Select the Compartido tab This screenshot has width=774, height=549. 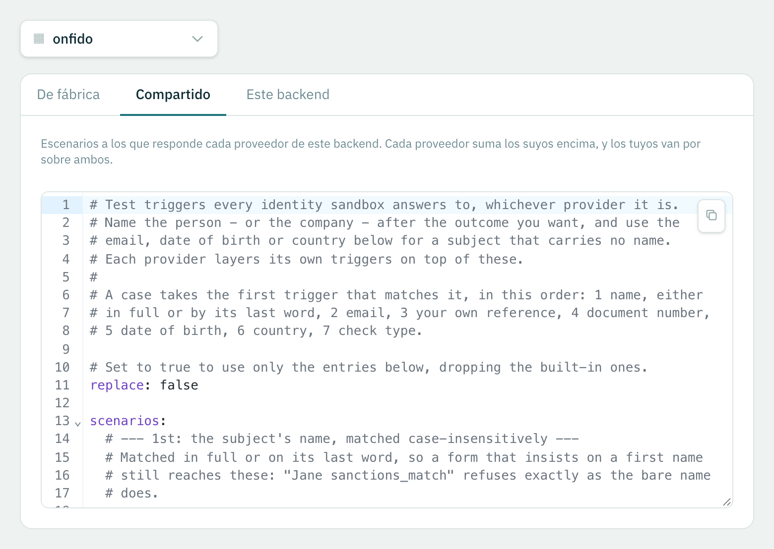pyautogui.click(x=173, y=95)
